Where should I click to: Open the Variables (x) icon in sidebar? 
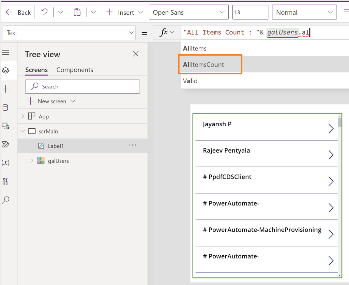(x=5, y=162)
